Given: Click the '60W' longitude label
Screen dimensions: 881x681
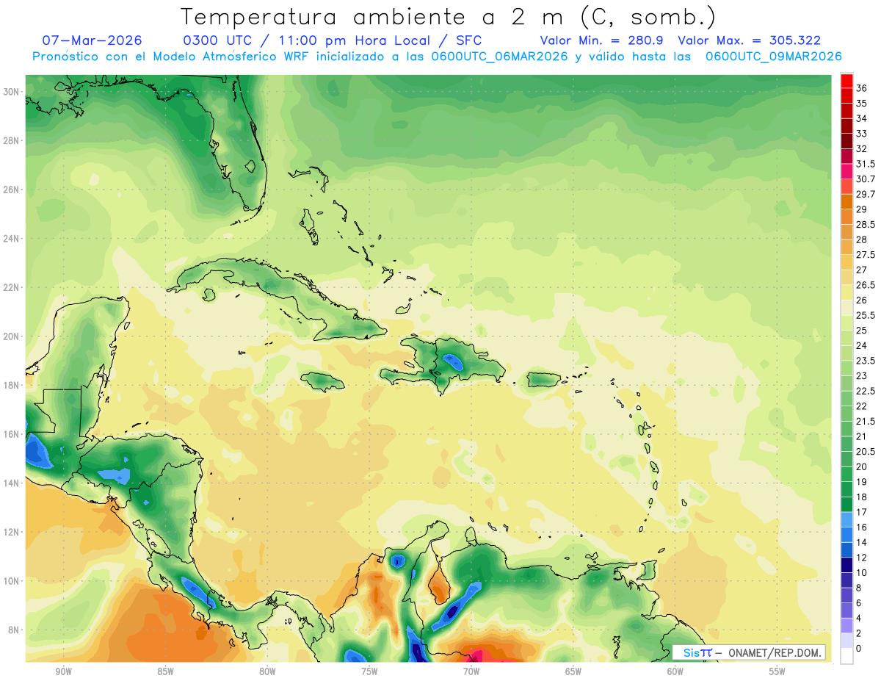Looking at the screenshot, I should (675, 671).
